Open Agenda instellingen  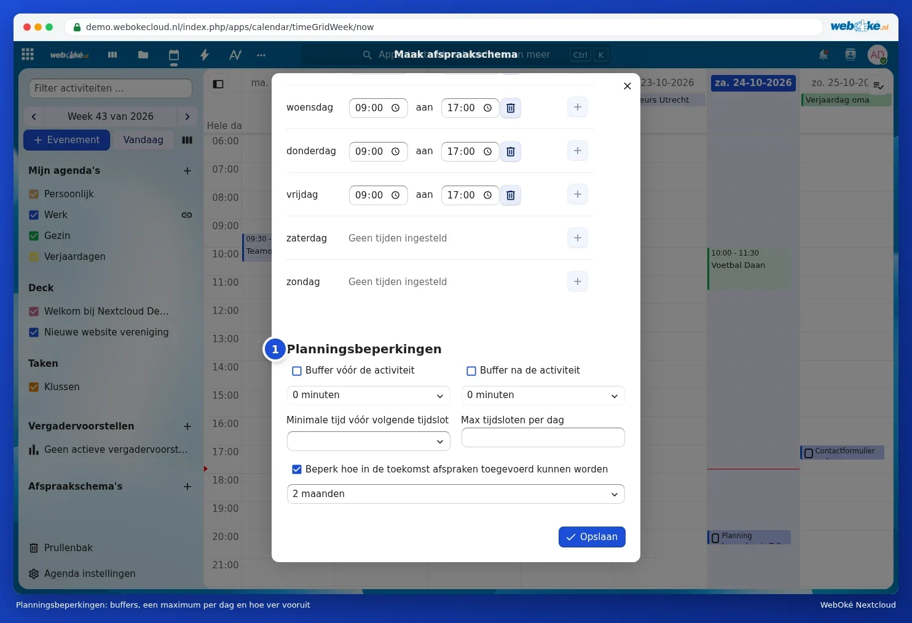82,574
